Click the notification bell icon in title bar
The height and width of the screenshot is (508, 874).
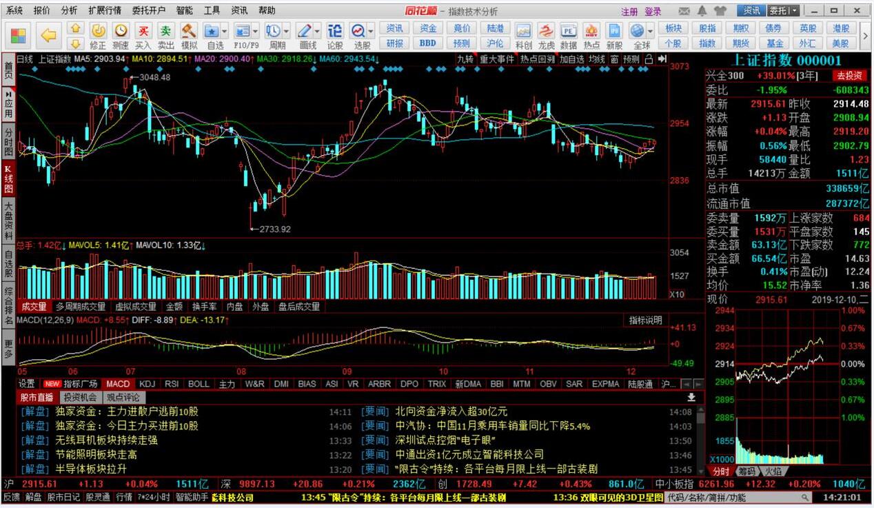[702, 11]
